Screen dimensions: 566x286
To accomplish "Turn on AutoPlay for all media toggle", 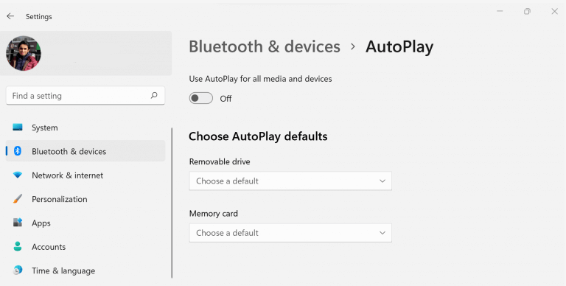I will click(201, 98).
